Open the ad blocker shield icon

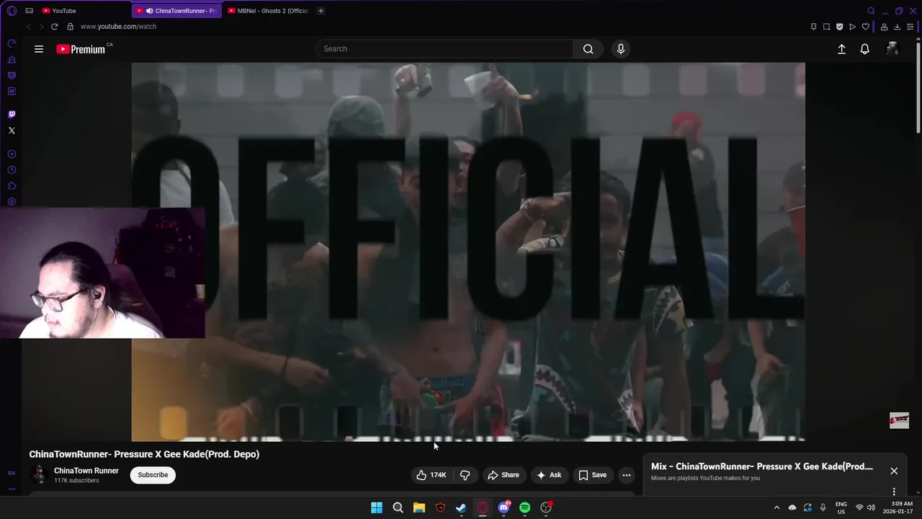(839, 27)
